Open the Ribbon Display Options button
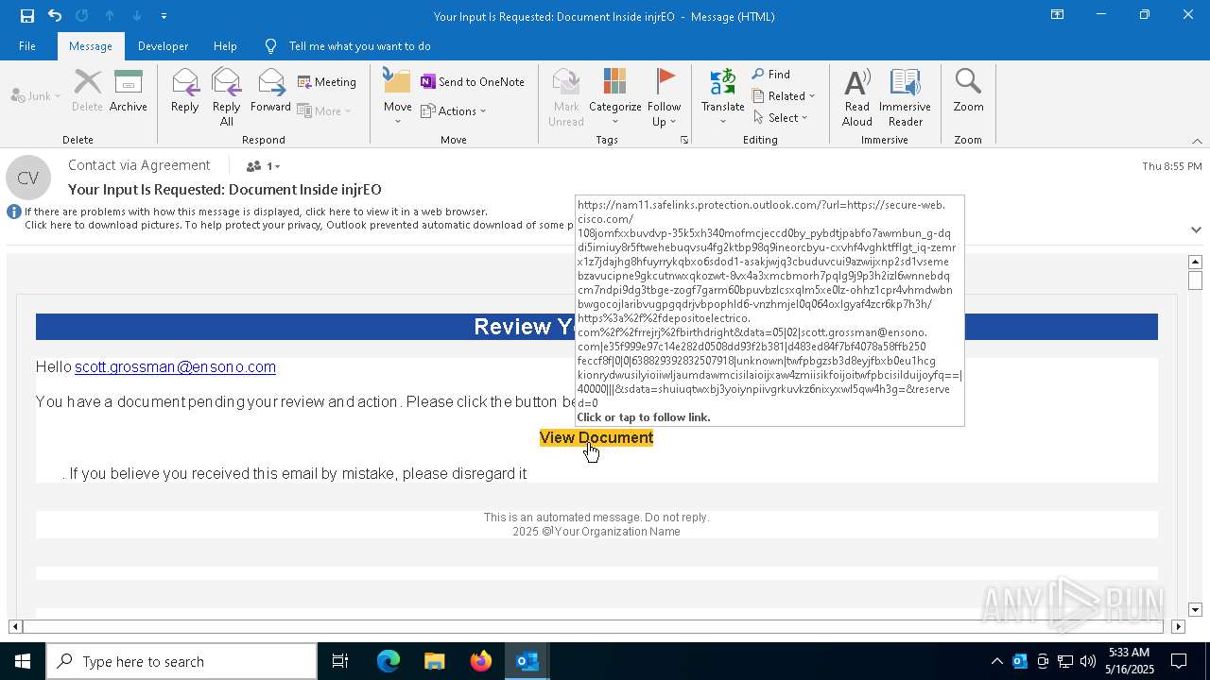 (x=1058, y=15)
